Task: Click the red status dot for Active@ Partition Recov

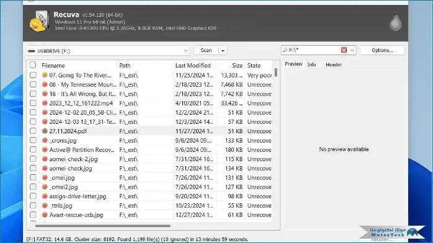Action: coord(45,150)
